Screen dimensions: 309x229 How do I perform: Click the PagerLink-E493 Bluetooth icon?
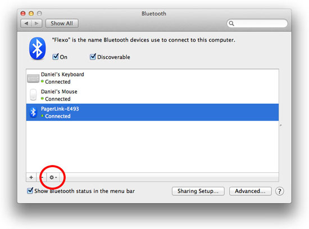point(33,112)
